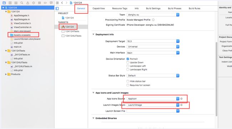232x129 pixels.
Task: Toggle the Upside Down checkbox
Action: pos(128,62)
